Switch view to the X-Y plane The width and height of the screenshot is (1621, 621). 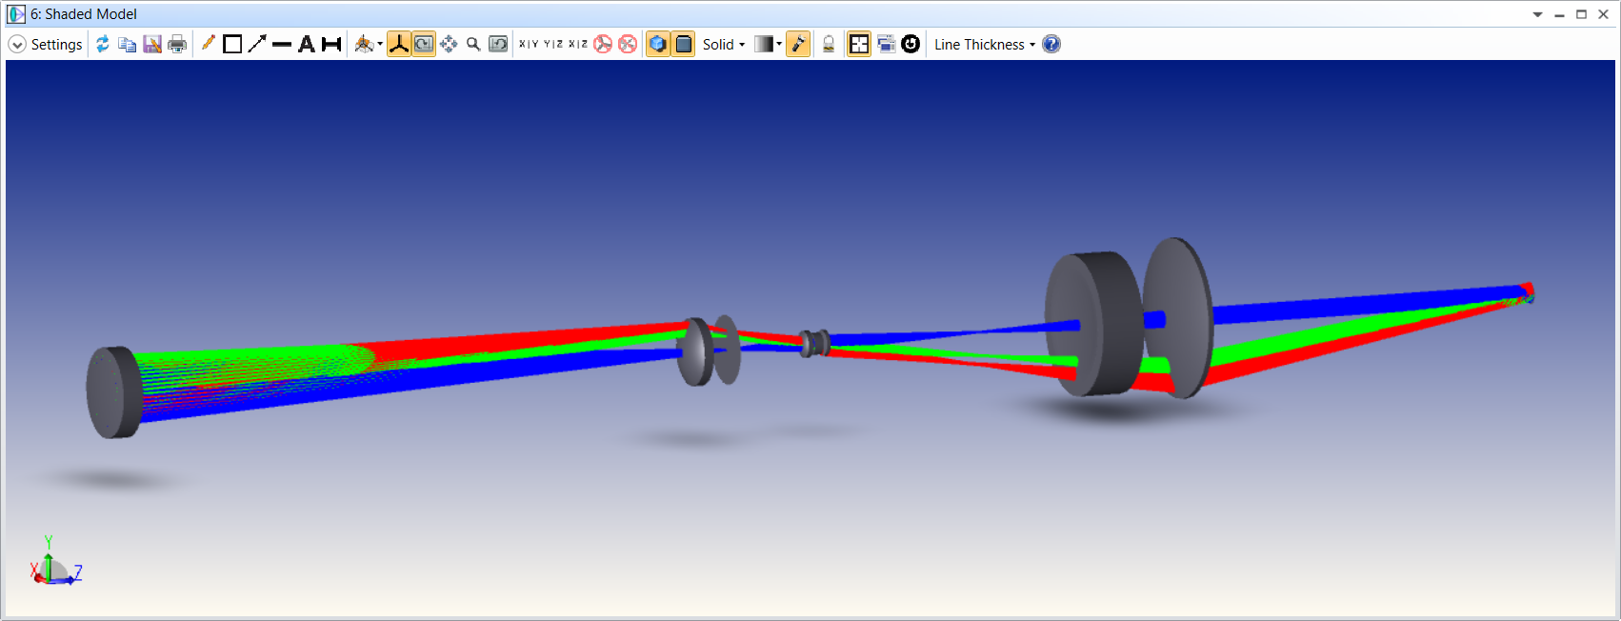pos(529,44)
